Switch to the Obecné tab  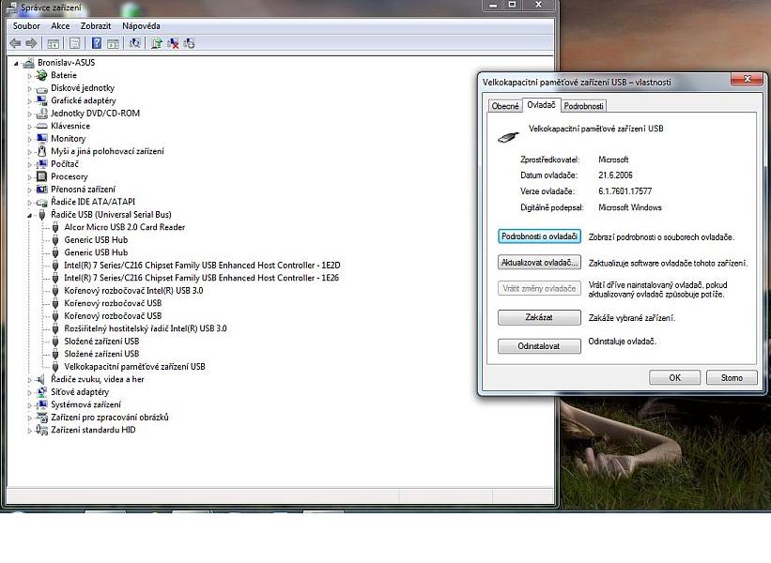coord(505,106)
